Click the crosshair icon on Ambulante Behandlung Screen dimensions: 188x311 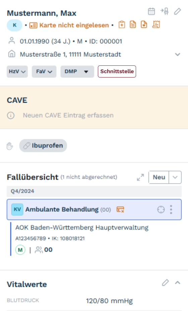tap(161, 209)
